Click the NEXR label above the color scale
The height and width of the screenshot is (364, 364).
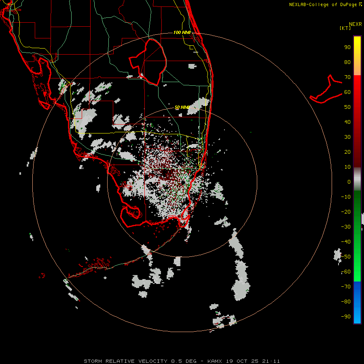coord(355,24)
